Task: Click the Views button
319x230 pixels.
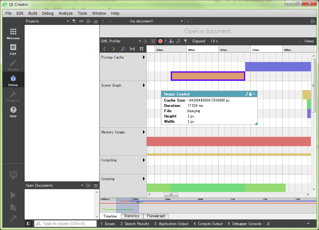Action: coord(309,41)
